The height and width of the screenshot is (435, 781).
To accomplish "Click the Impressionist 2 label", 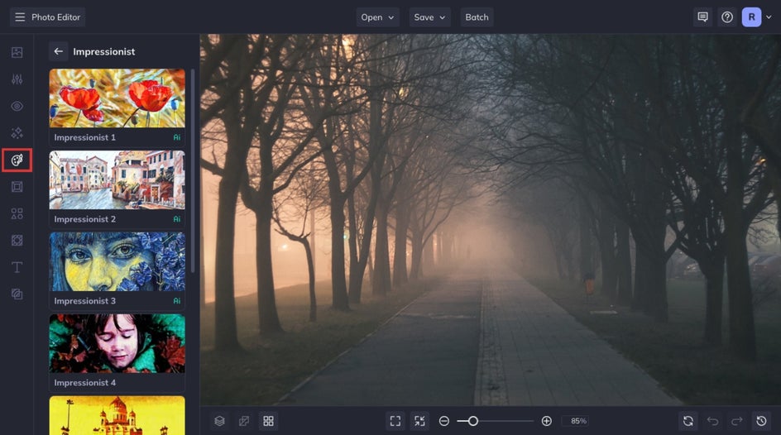I will pyautogui.click(x=84, y=219).
